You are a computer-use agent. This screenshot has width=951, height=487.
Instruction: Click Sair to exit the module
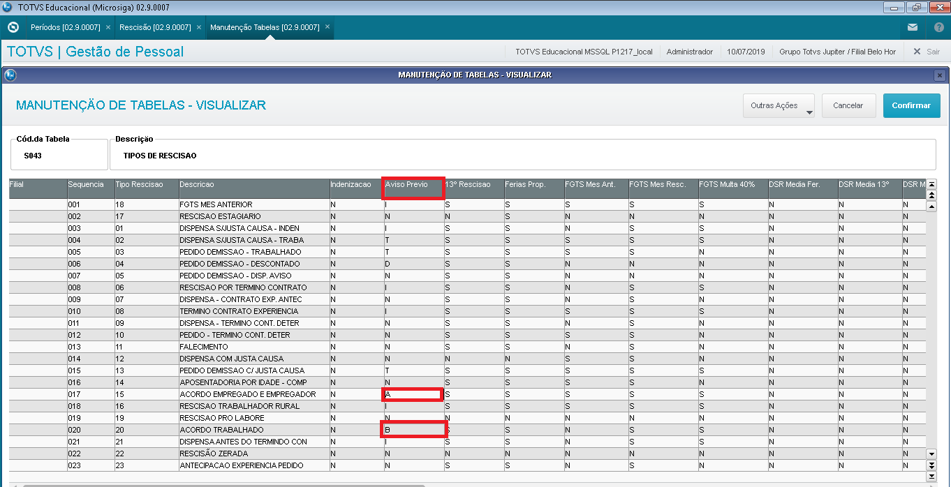click(x=927, y=52)
